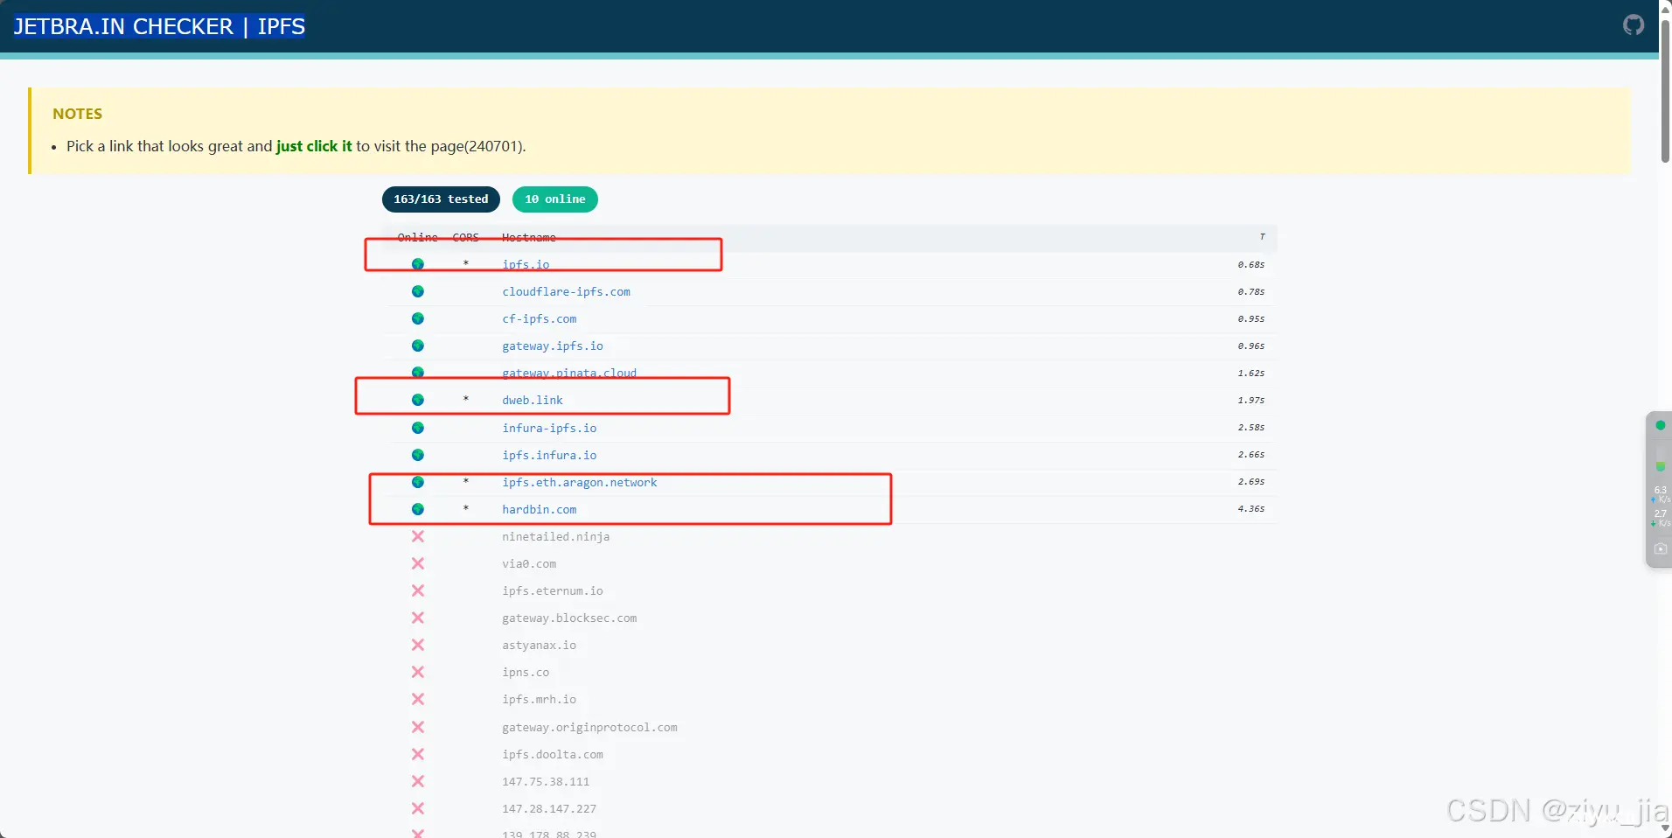Open gateway.ipfs.io link
The image size is (1672, 838).
click(553, 346)
